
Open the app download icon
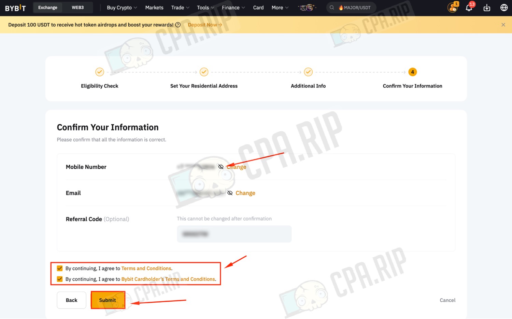487,7
